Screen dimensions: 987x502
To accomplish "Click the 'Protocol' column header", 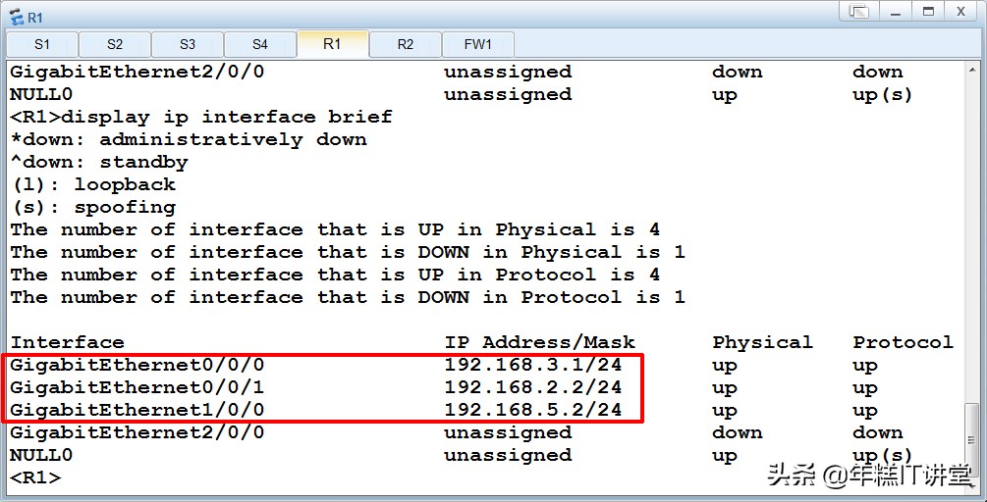I will [903, 342].
